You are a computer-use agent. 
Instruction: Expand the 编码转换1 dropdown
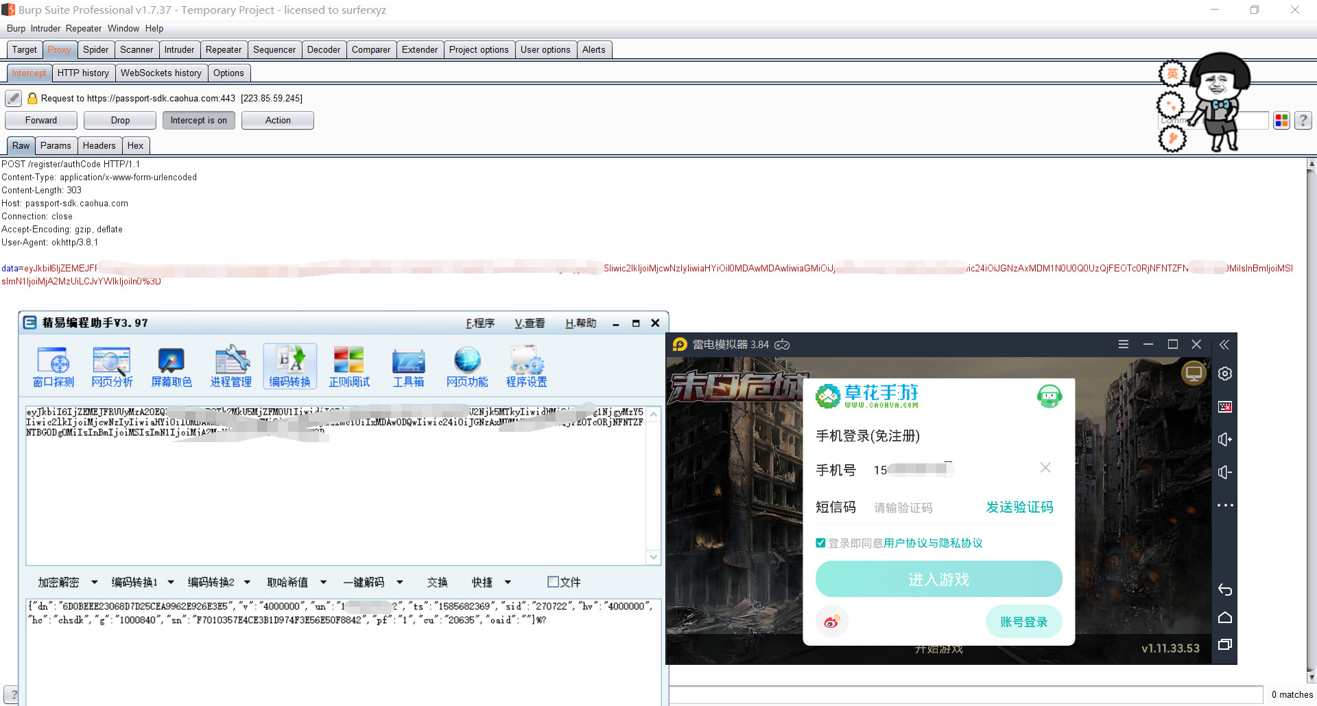pyautogui.click(x=171, y=583)
